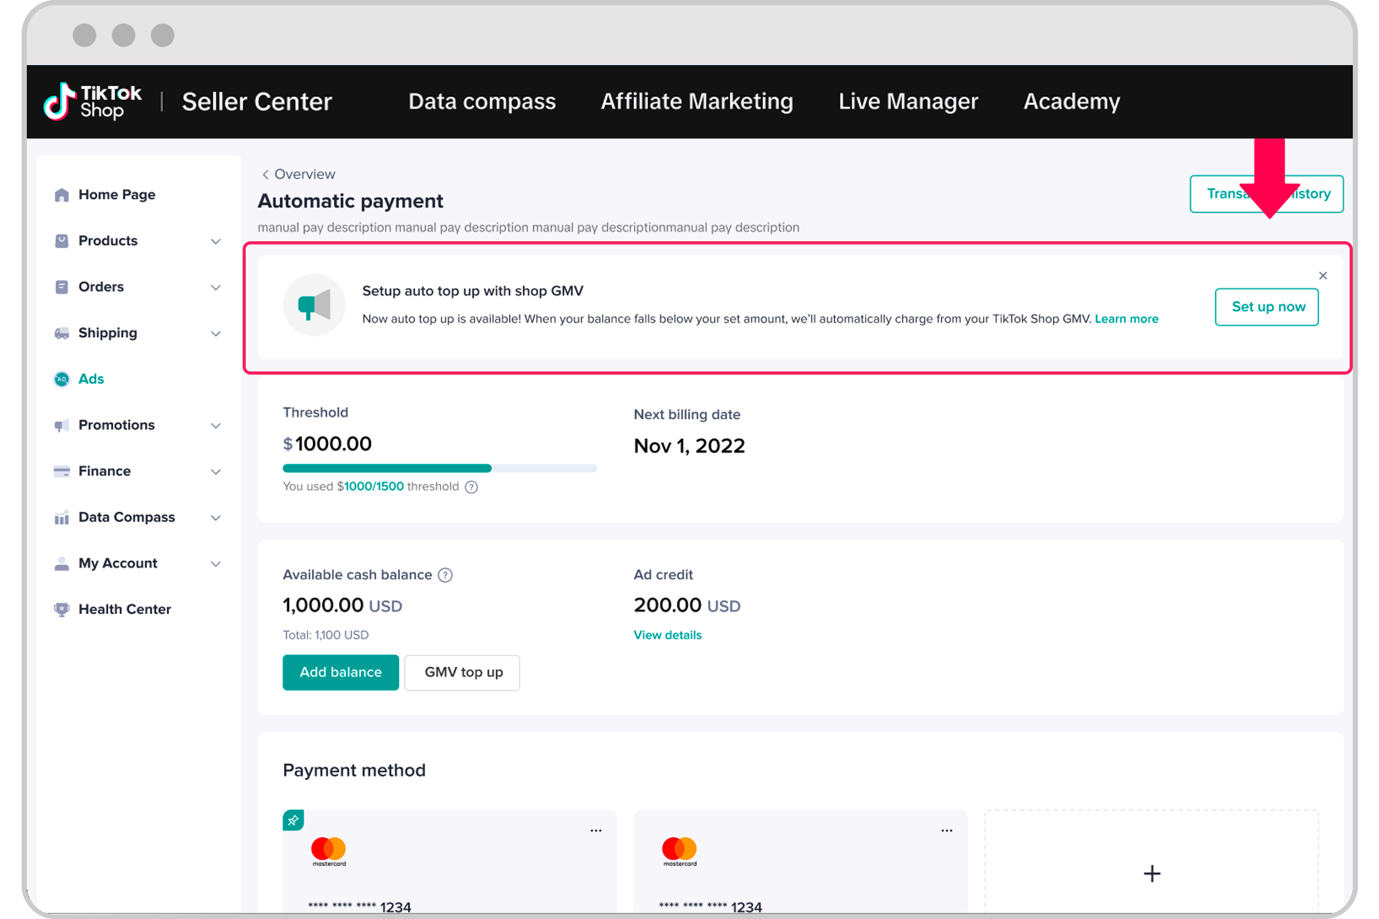Click the pin icon on first Mastercard
This screenshot has width=1379, height=919.
point(294,821)
